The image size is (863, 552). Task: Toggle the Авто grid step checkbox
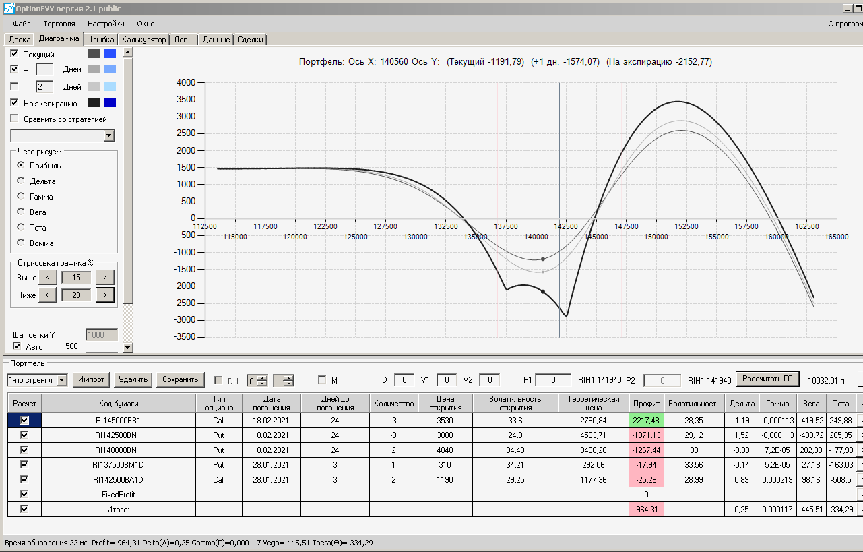[x=18, y=346]
